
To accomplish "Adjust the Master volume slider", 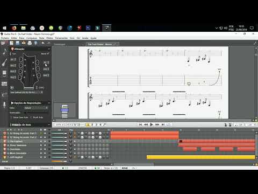I will (x=59, y=161).
